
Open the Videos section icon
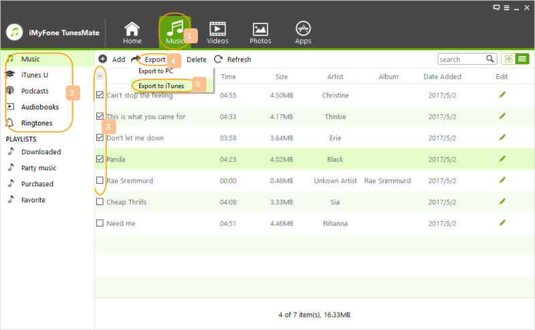pos(217,29)
